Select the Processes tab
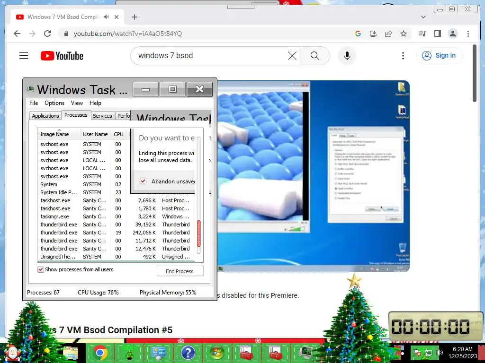This screenshot has width=485, height=363. coord(76,115)
